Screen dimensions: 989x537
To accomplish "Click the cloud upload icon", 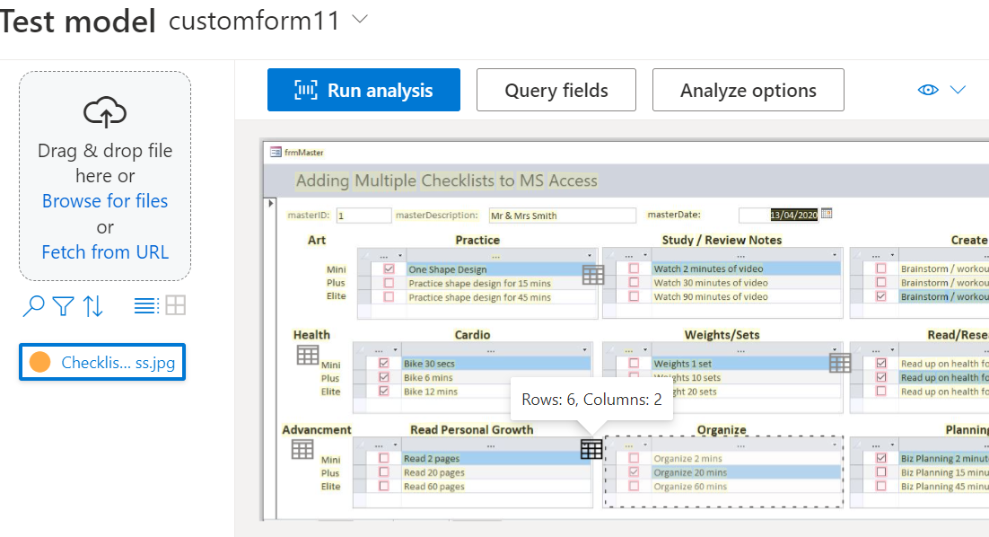I will [105, 112].
